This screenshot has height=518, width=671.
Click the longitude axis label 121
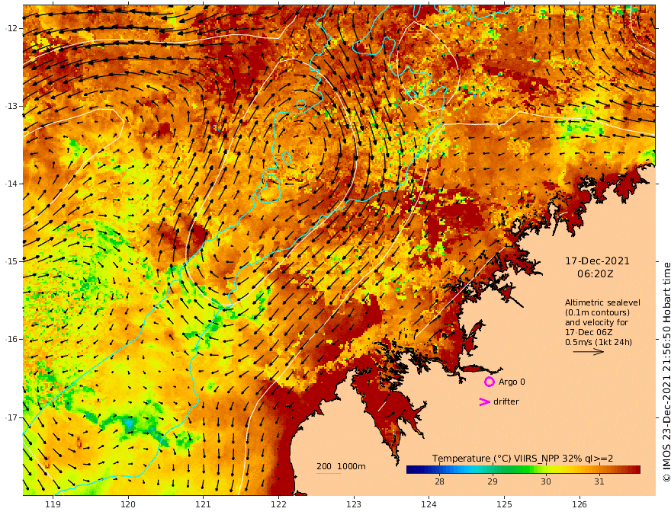204,505
